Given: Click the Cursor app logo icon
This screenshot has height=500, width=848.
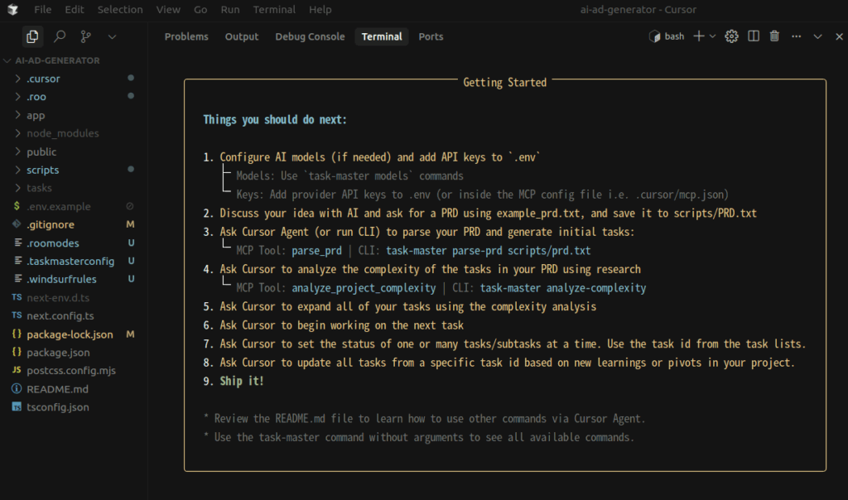Looking at the screenshot, I should point(13,9).
